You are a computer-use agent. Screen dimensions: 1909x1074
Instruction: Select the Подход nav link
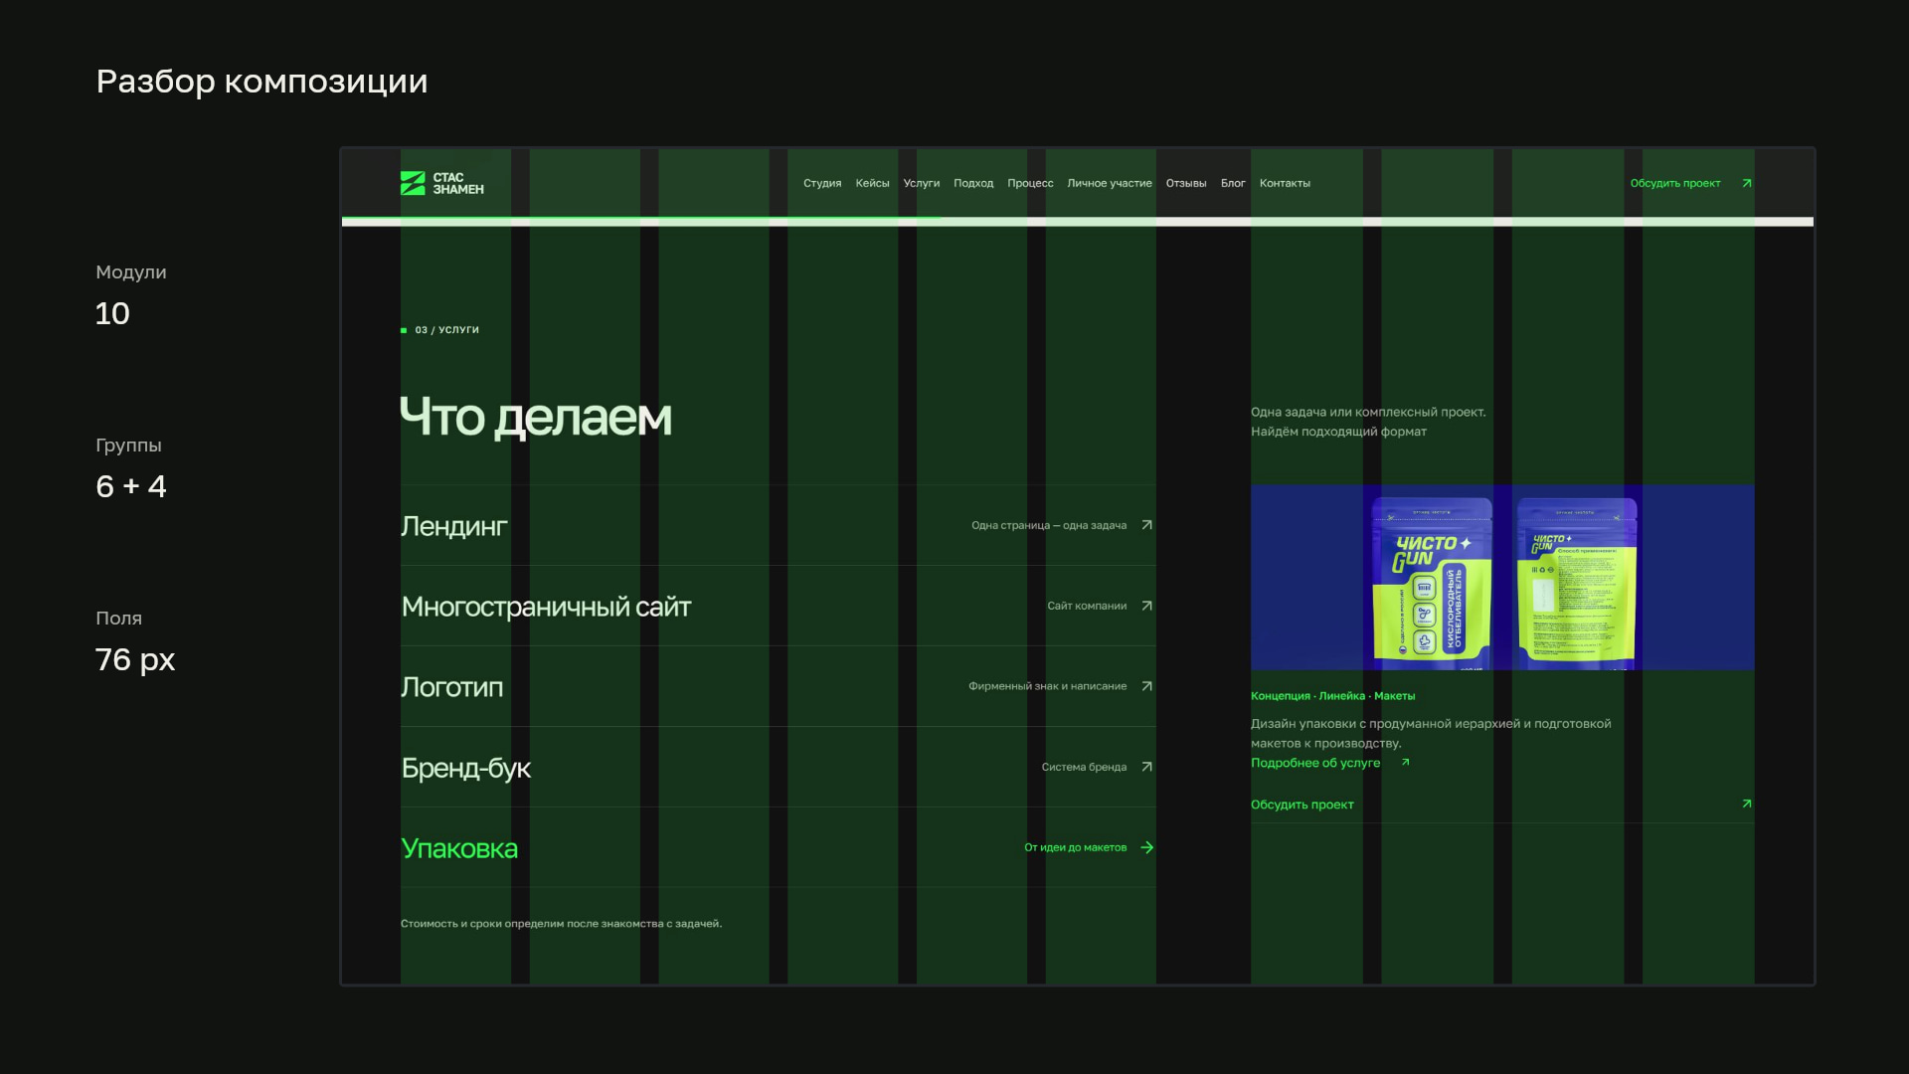click(973, 183)
